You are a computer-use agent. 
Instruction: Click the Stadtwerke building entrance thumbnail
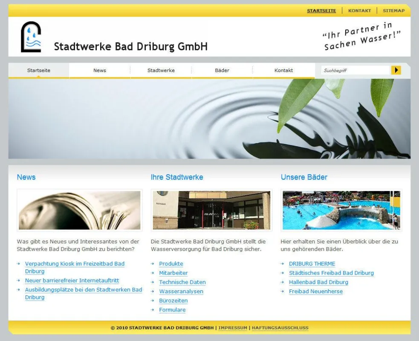(211, 210)
